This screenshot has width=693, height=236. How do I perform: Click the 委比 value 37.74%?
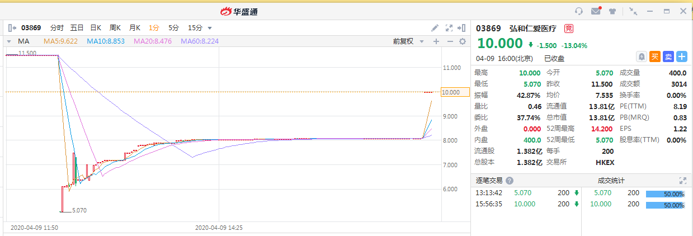coord(529,117)
